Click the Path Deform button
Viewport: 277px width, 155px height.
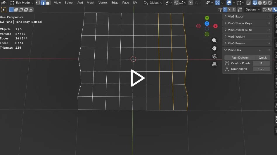(240, 58)
